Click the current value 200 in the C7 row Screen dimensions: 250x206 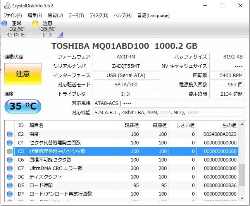135,168
